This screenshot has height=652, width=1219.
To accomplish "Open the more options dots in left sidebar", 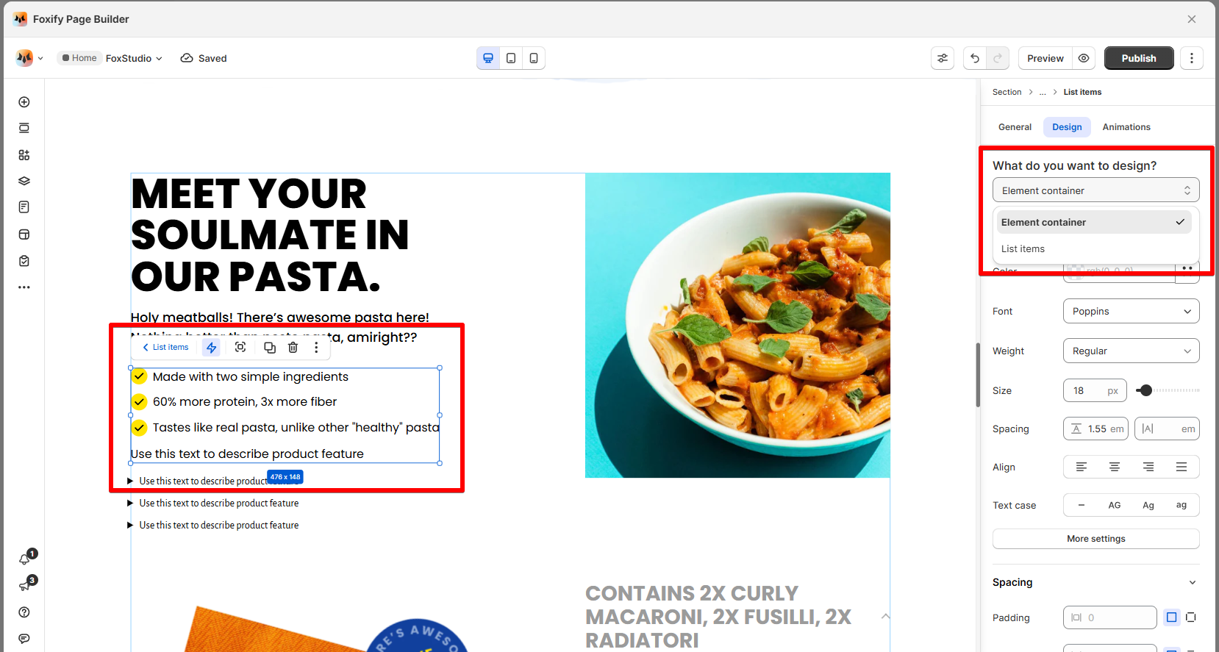I will click(x=24, y=287).
